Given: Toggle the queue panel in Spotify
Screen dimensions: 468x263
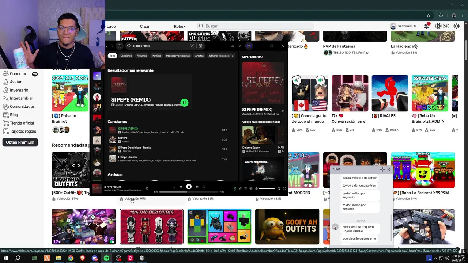Looking at the screenshot, I should pyautogui.click(x=246, y=189).
